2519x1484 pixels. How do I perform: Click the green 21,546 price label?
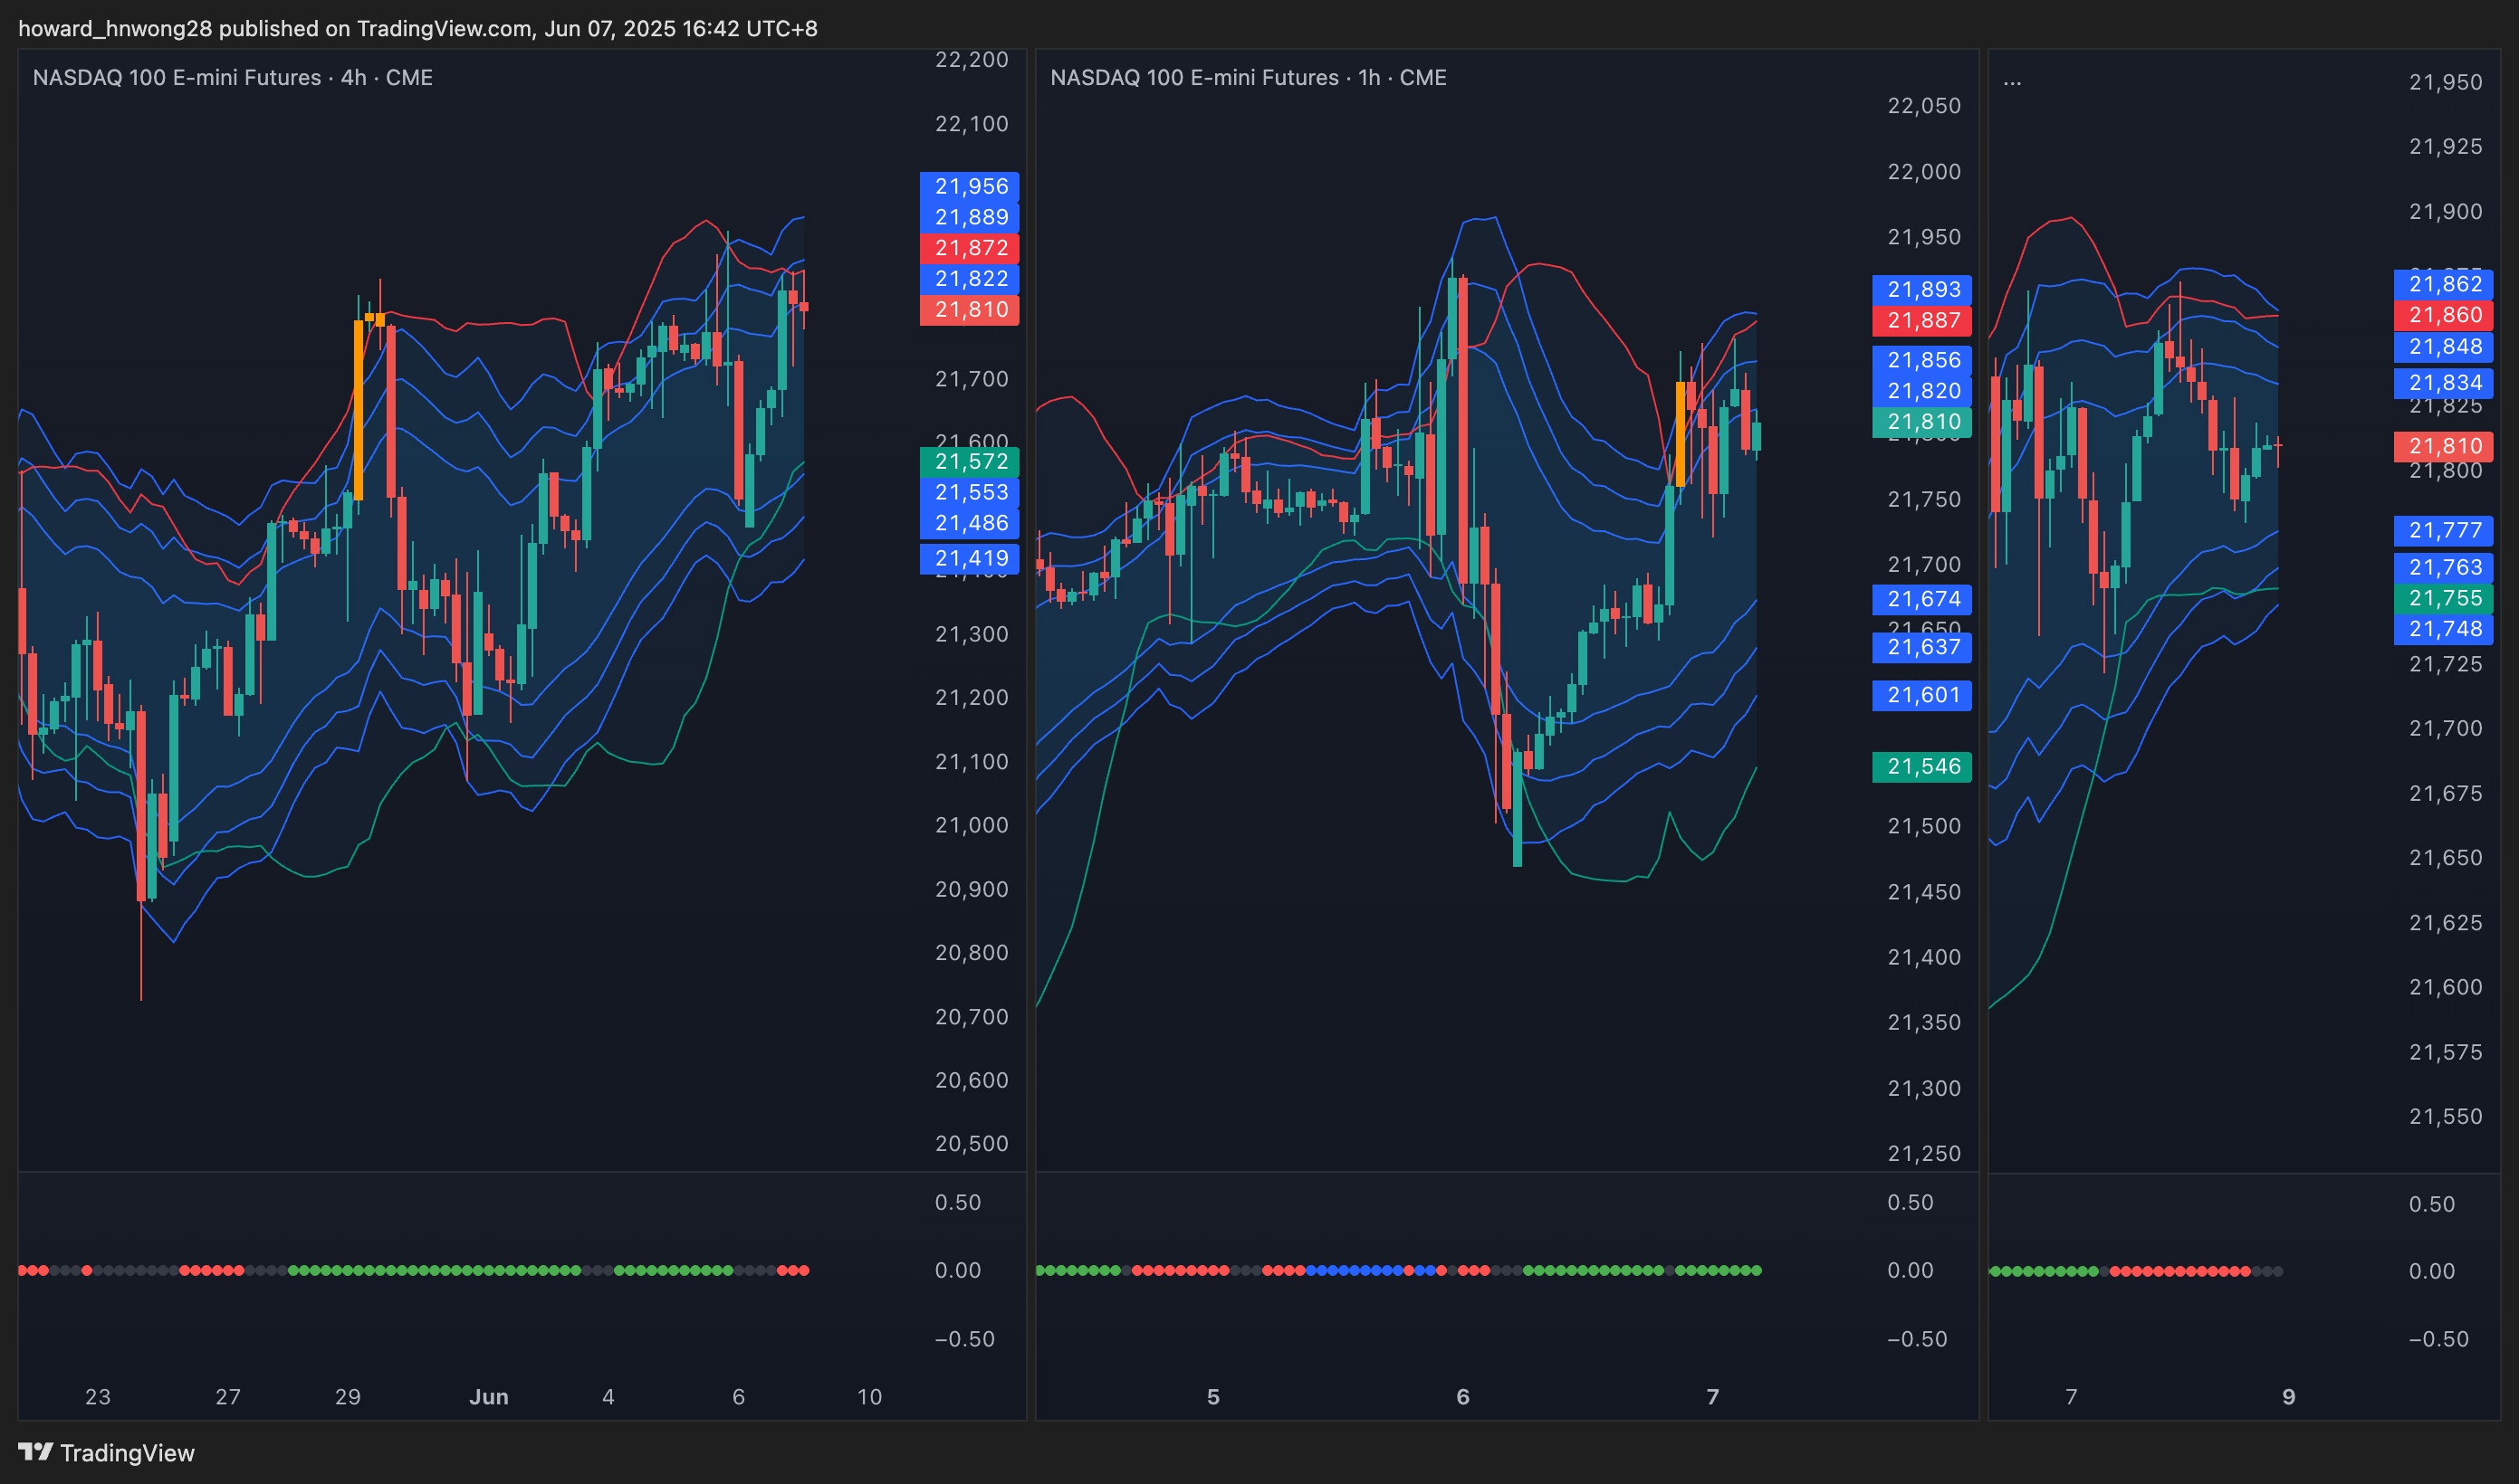point(1921,766)
